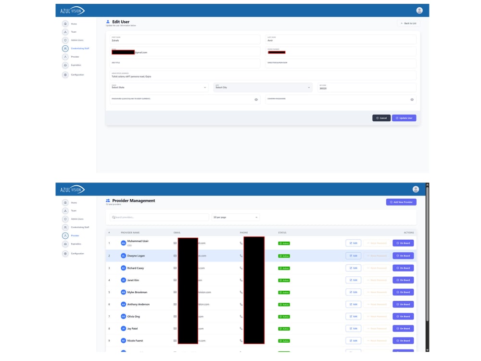Open Home icon in Edit User sidebar
Screen dimensions: 481x361
(x=65, y=24)
